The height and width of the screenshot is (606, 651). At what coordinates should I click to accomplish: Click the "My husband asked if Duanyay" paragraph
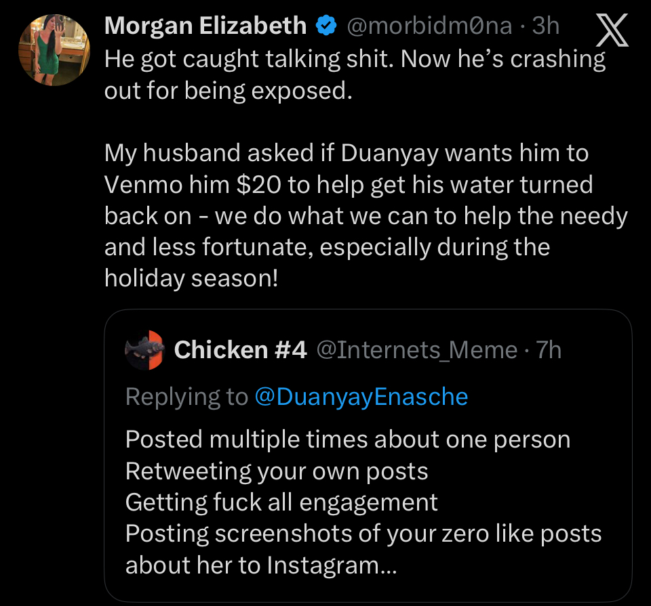coord(346,153)
